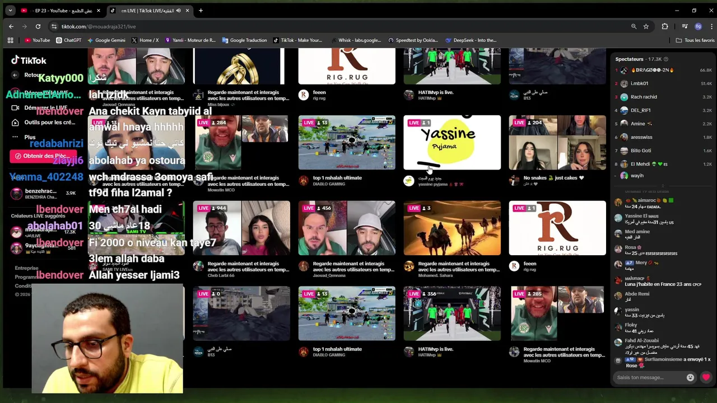Click the browser back arrow
This screenshot has width=717, height=403.
click(11, 26)
